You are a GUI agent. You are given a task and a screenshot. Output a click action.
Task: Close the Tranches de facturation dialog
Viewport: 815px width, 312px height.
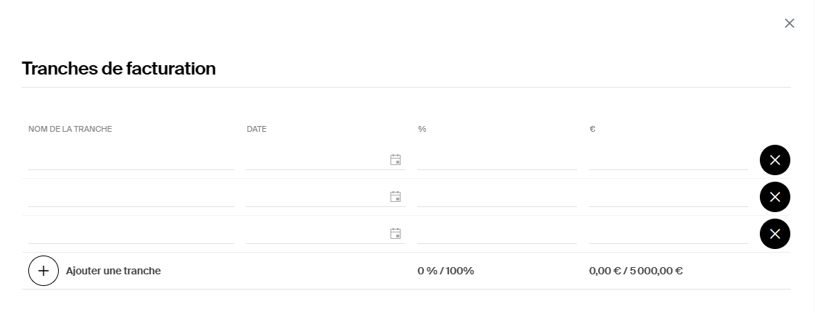790,23
